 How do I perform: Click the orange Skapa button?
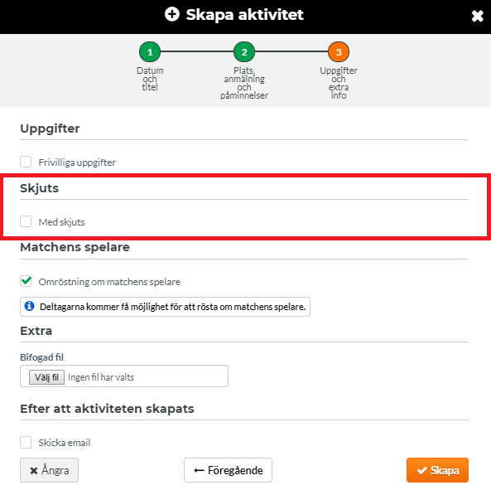[437, 470]
